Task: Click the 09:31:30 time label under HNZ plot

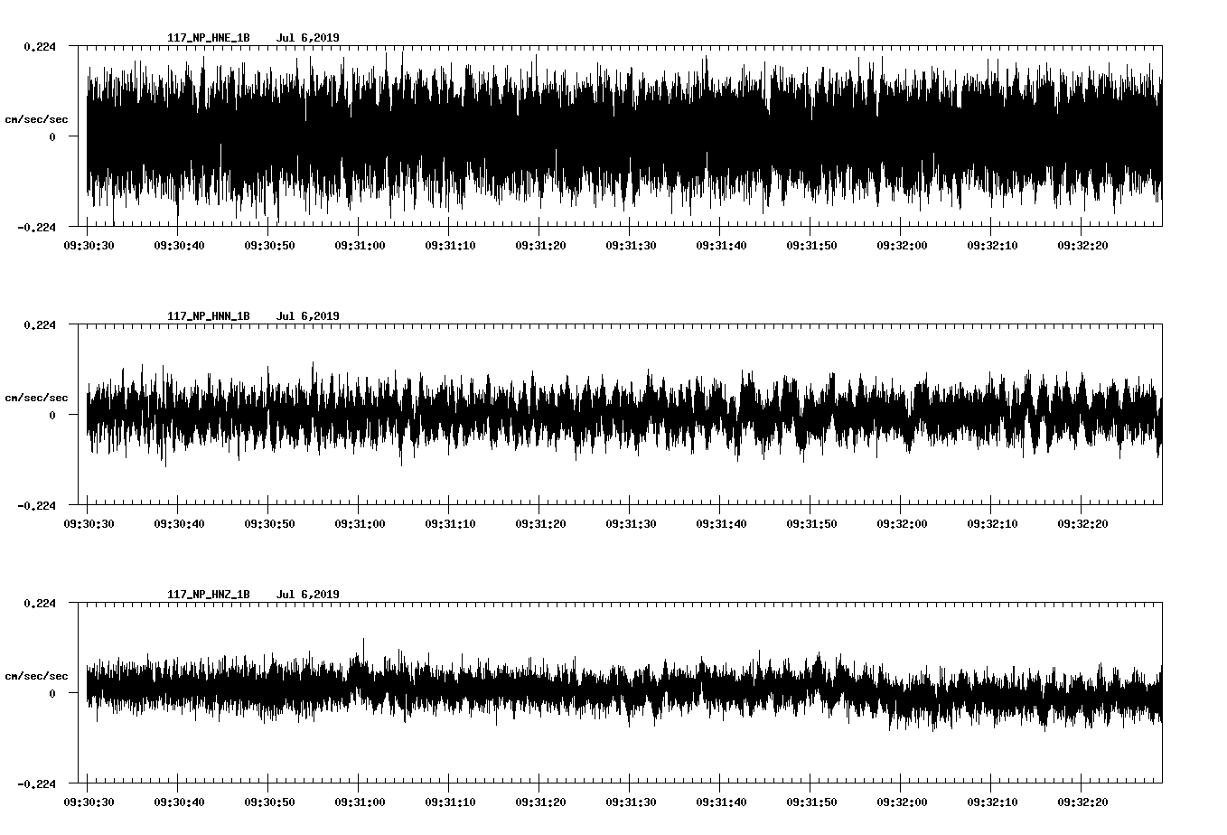Action: [631, 802]
